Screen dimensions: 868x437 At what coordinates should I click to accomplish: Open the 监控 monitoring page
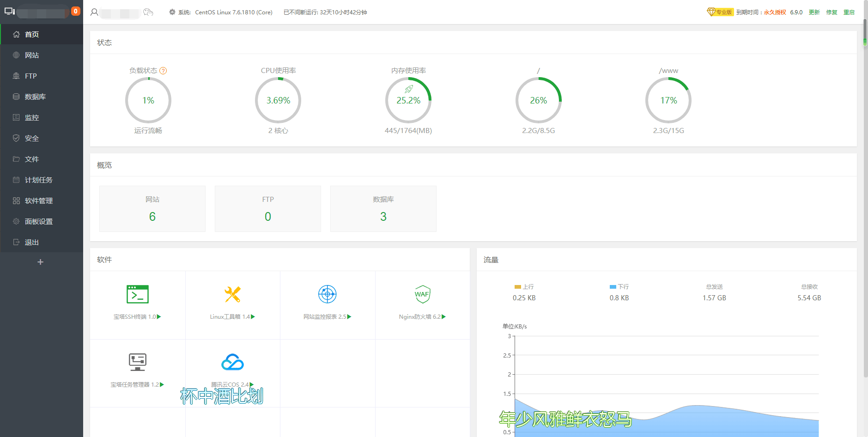42,117
